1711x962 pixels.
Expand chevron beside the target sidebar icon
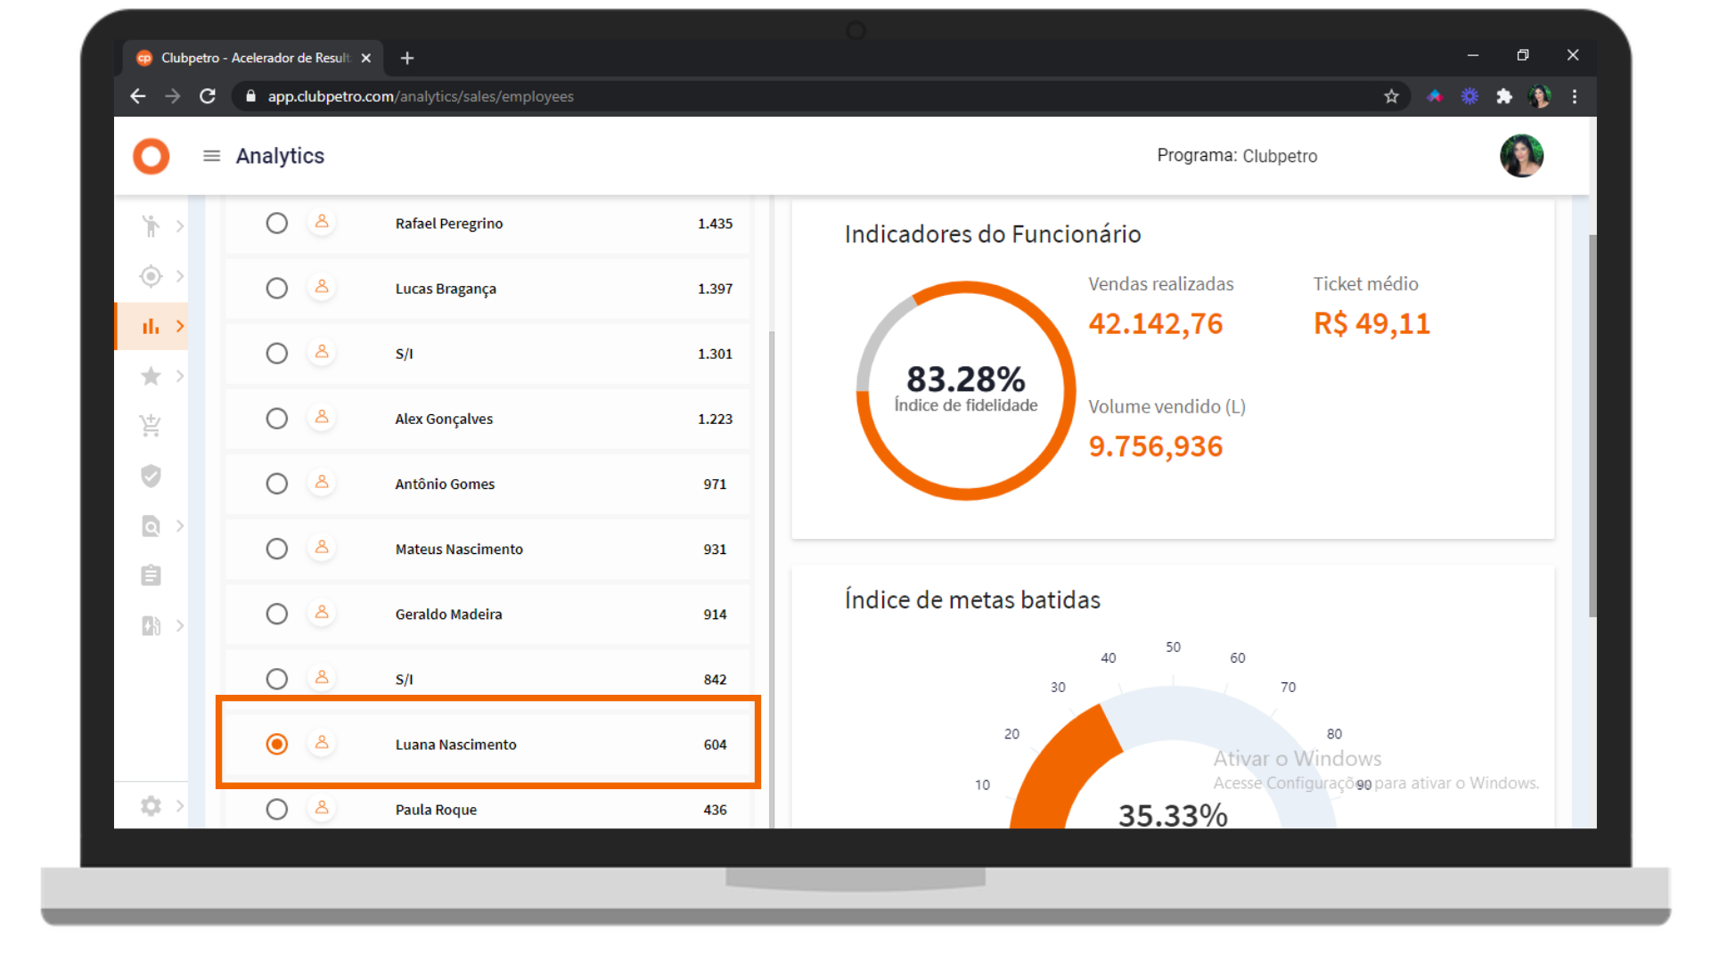click(180, 276)
